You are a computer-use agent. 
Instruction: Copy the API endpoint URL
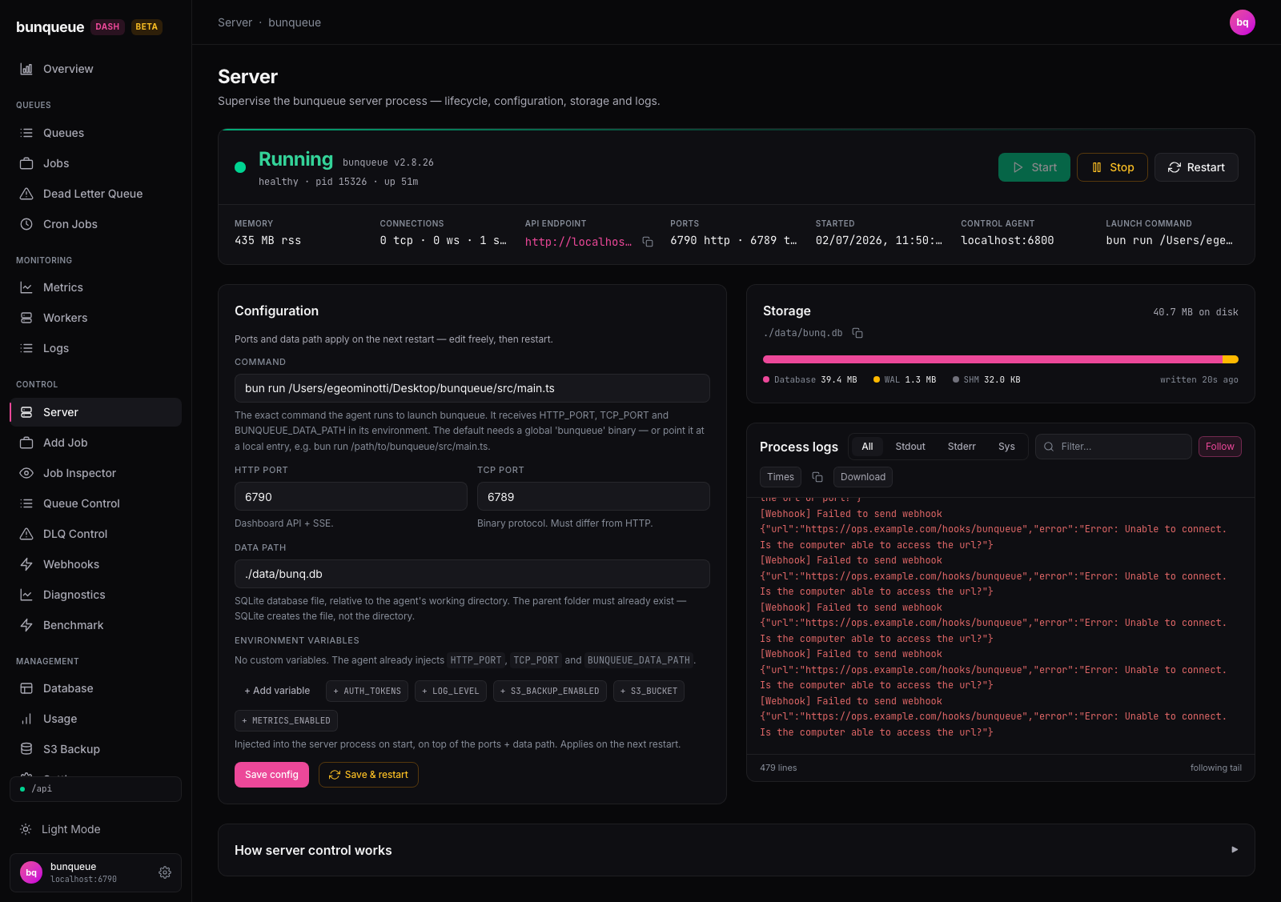click(648, 242)
